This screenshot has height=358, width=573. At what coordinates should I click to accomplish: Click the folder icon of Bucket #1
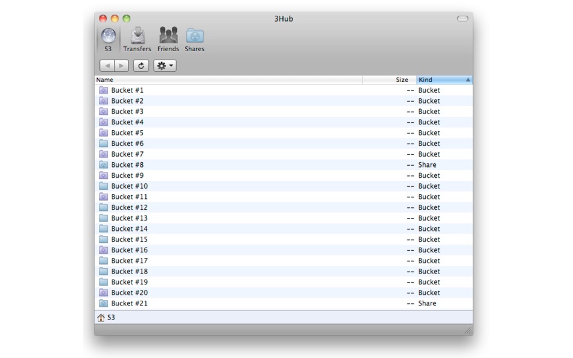pos(103,90)
